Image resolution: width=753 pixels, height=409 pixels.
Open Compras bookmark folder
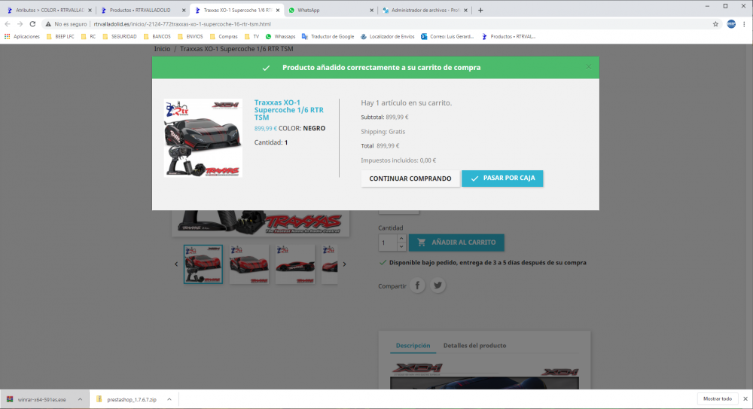[224, 36]
